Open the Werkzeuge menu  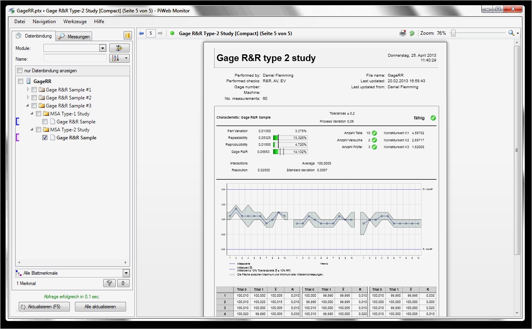pyautogui.click(x=75, y=22)
